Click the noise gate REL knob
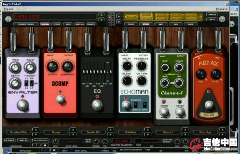 pyautogui.click(x=105, y=141)
